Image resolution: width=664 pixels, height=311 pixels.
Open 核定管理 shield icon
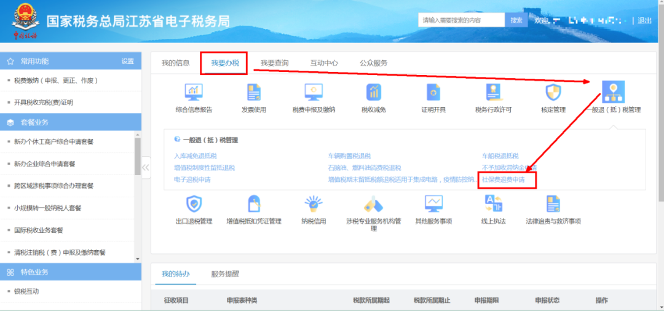553,92
